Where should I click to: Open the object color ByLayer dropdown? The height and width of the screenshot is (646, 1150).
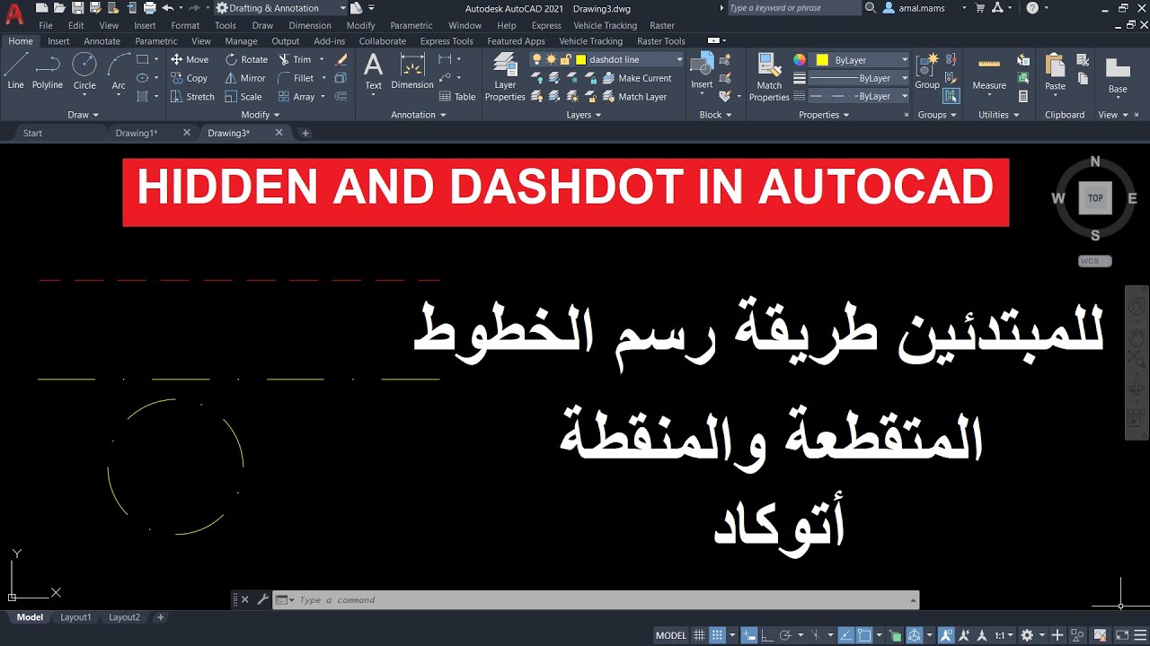tap(905, 60)
